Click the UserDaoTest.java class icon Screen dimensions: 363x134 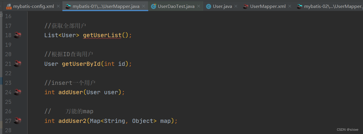point(154,6)
